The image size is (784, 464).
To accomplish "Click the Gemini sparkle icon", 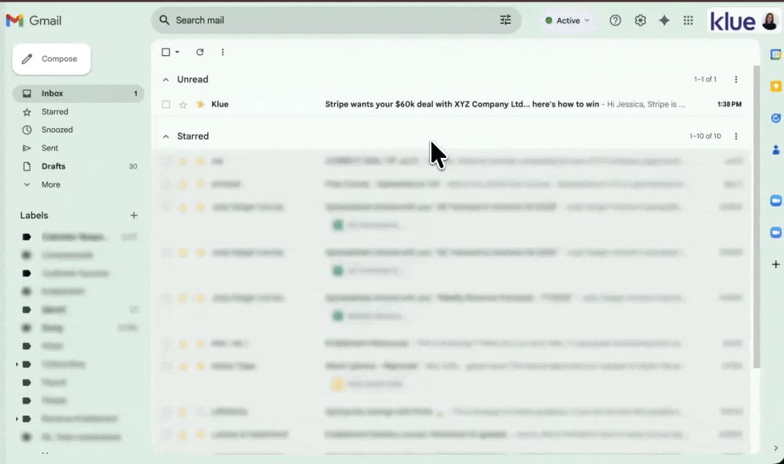I will click(x=664, y=21).
